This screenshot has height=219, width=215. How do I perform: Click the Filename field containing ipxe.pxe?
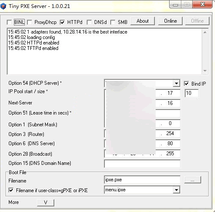click(142, 180)
